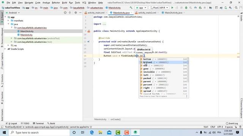Open Project panel settings gear
This screenshot has height=136, width=243.
click(x=76, y=12)
